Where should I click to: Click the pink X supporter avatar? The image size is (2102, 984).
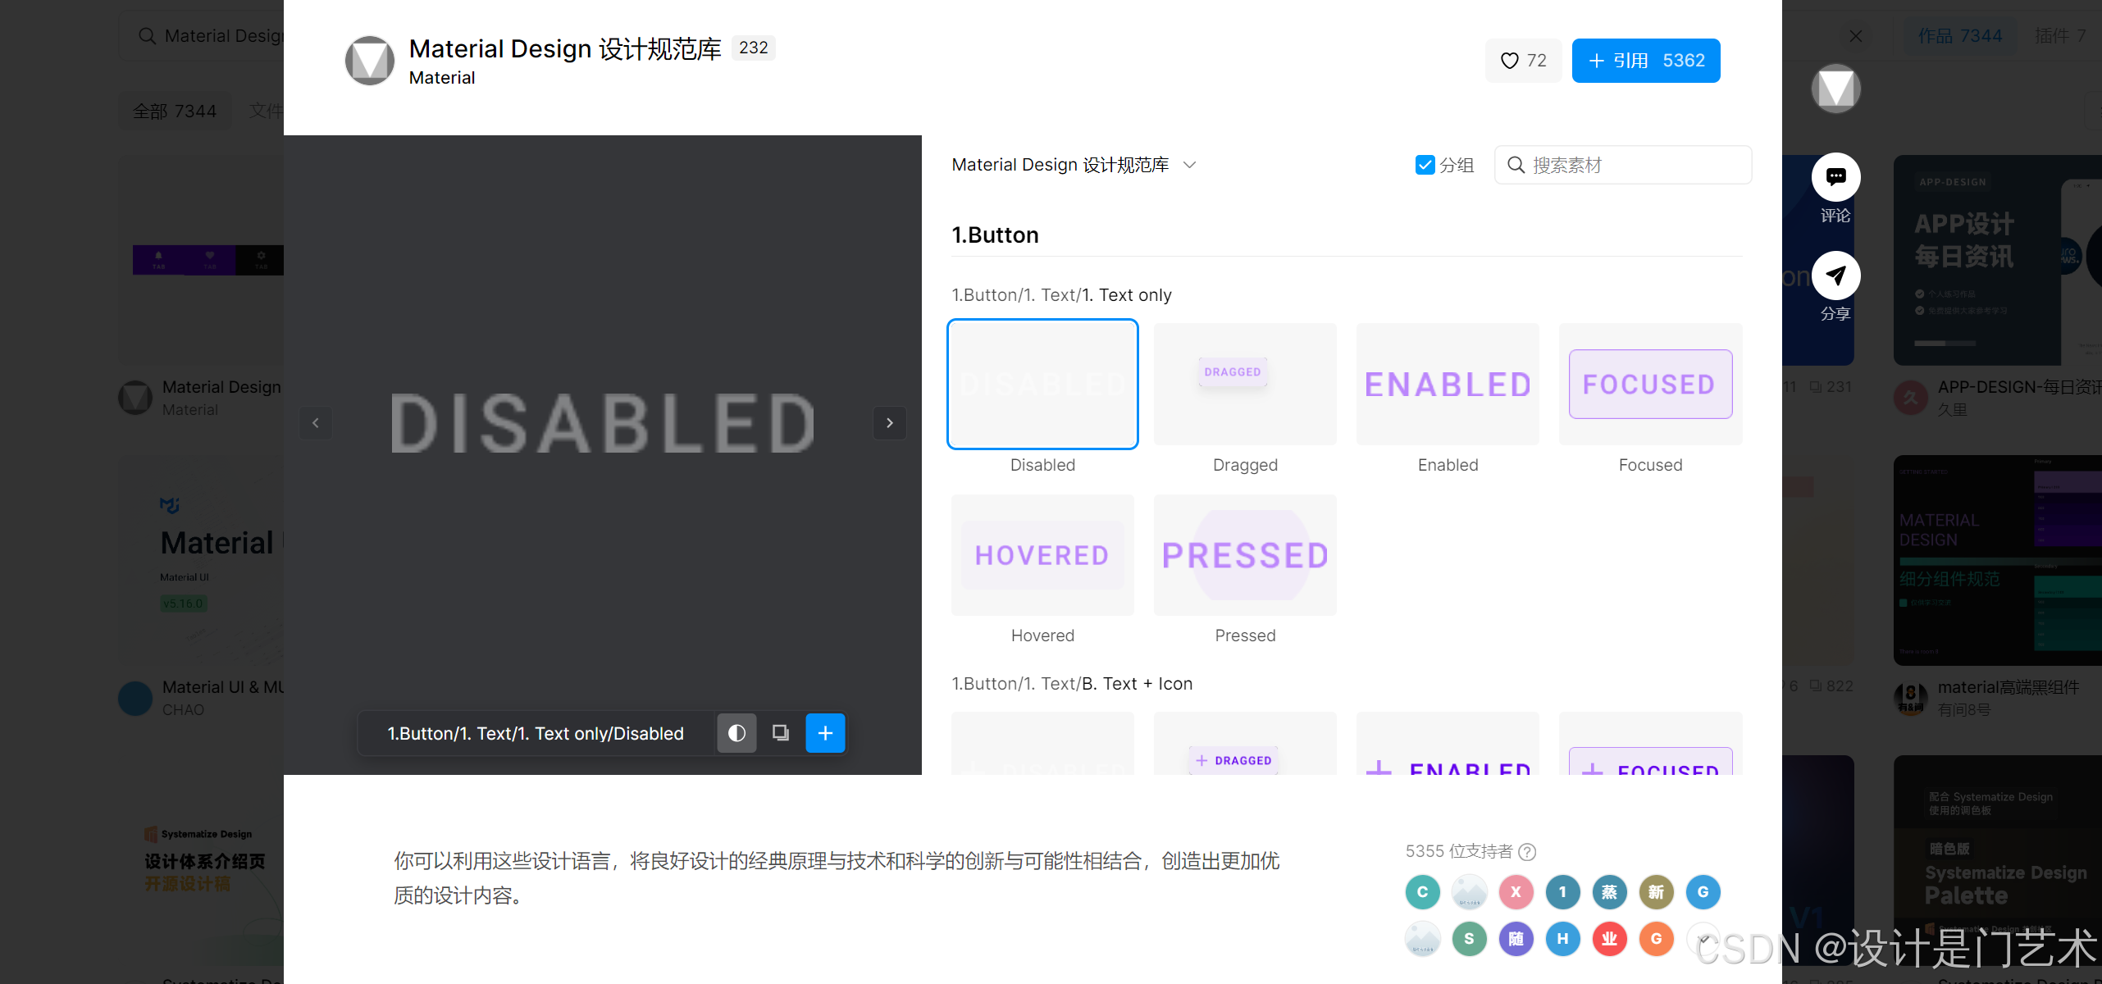click(1516, 892)
